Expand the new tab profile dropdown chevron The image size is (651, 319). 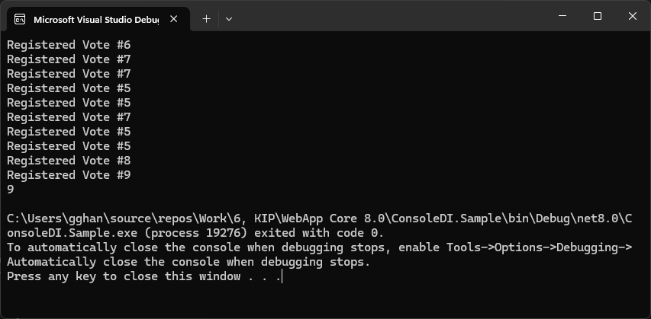point(229,18)
